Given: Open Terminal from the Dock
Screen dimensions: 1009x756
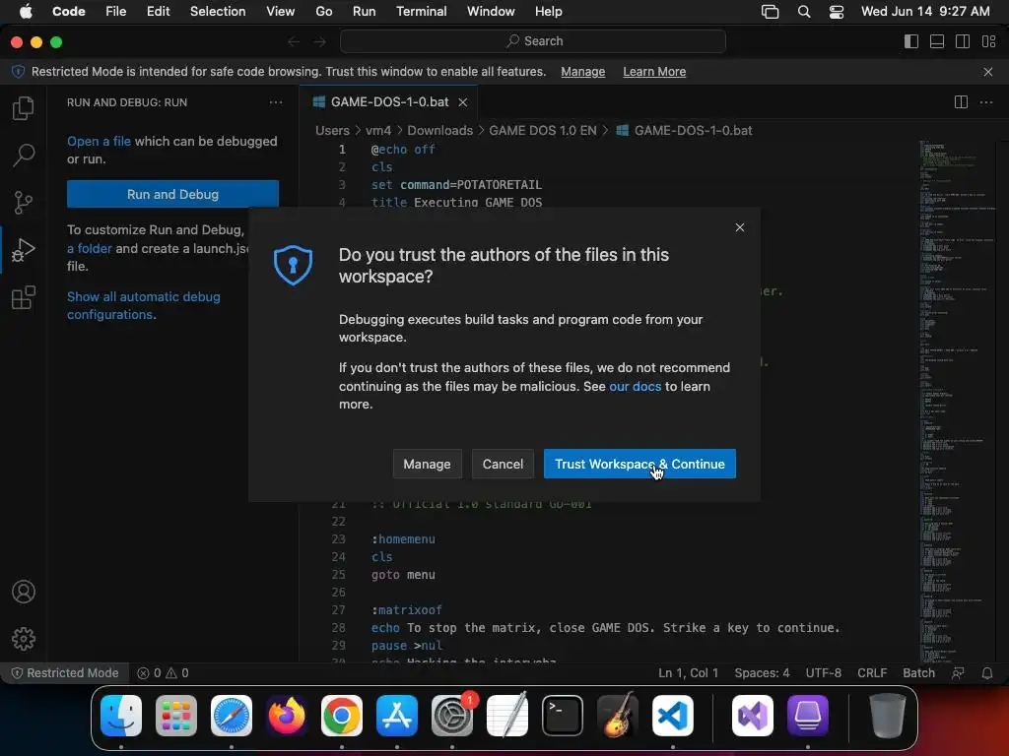Looking at the screenshot, I should tap(563, 716).
